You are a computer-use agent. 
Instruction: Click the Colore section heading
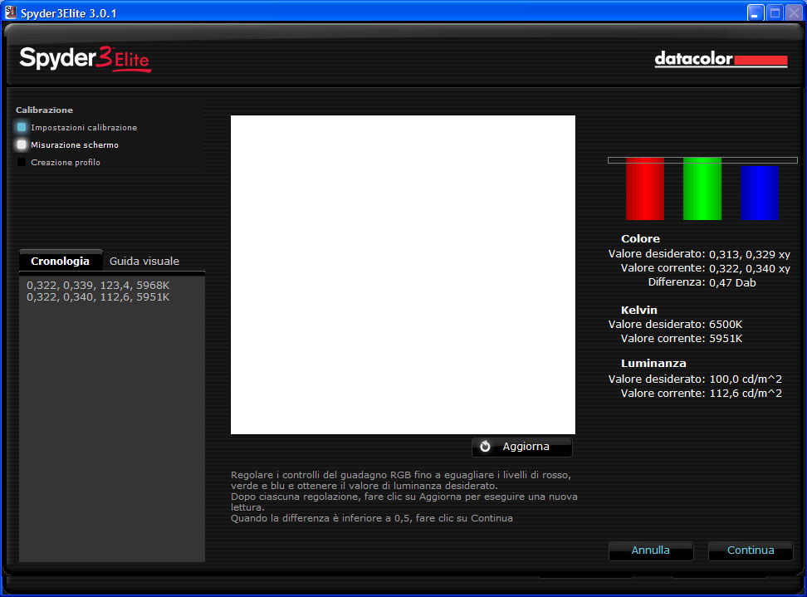click(x=640, y=239)
